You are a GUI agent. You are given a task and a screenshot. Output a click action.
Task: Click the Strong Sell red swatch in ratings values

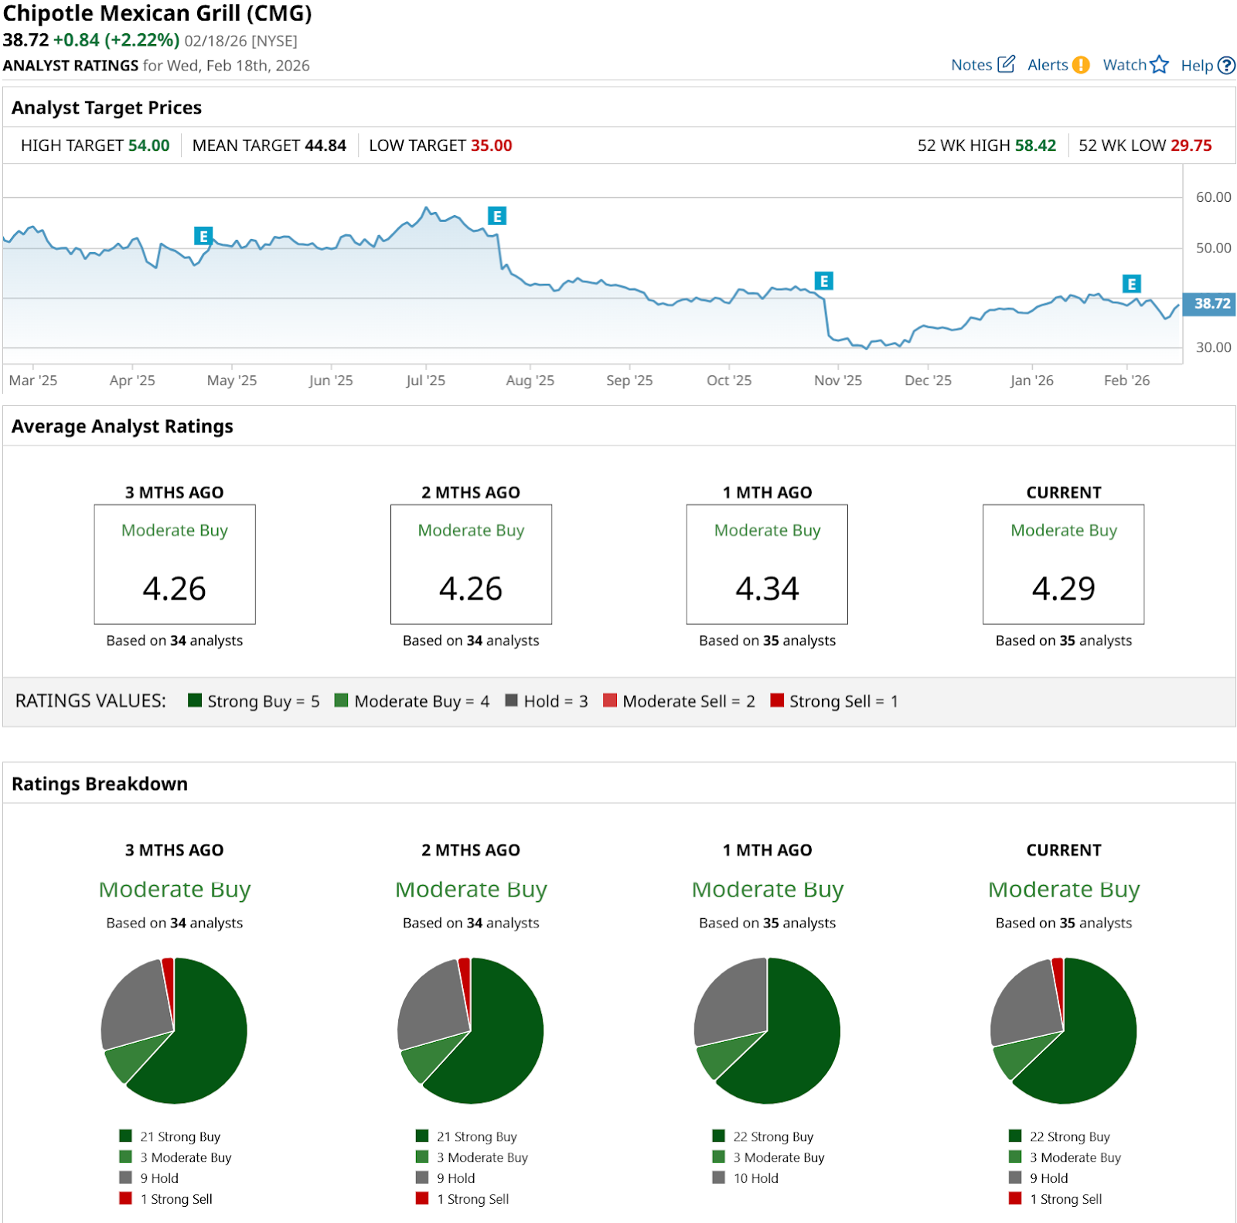[x=777, y=701]
